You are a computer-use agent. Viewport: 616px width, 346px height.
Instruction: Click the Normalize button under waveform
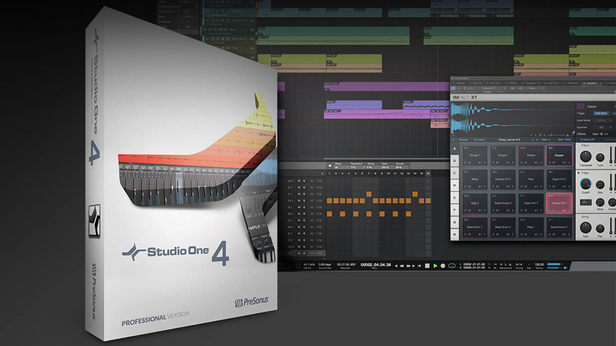[479, 140]
